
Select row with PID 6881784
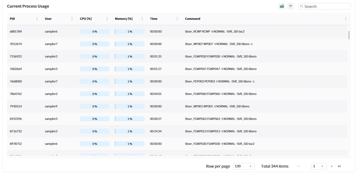tap(16, 31)
